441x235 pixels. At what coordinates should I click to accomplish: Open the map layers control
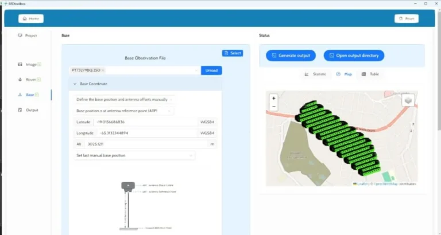click(408, 100)
